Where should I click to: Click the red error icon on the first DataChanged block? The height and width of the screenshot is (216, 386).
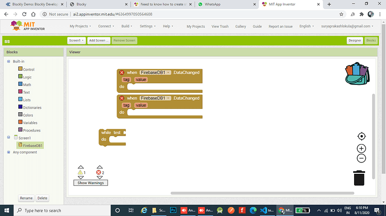pyautogui.click(x=122, y=72)
